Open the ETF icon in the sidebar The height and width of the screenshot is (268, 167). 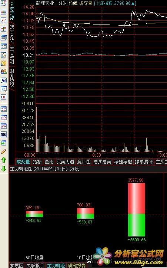click(x=4, y=97)
